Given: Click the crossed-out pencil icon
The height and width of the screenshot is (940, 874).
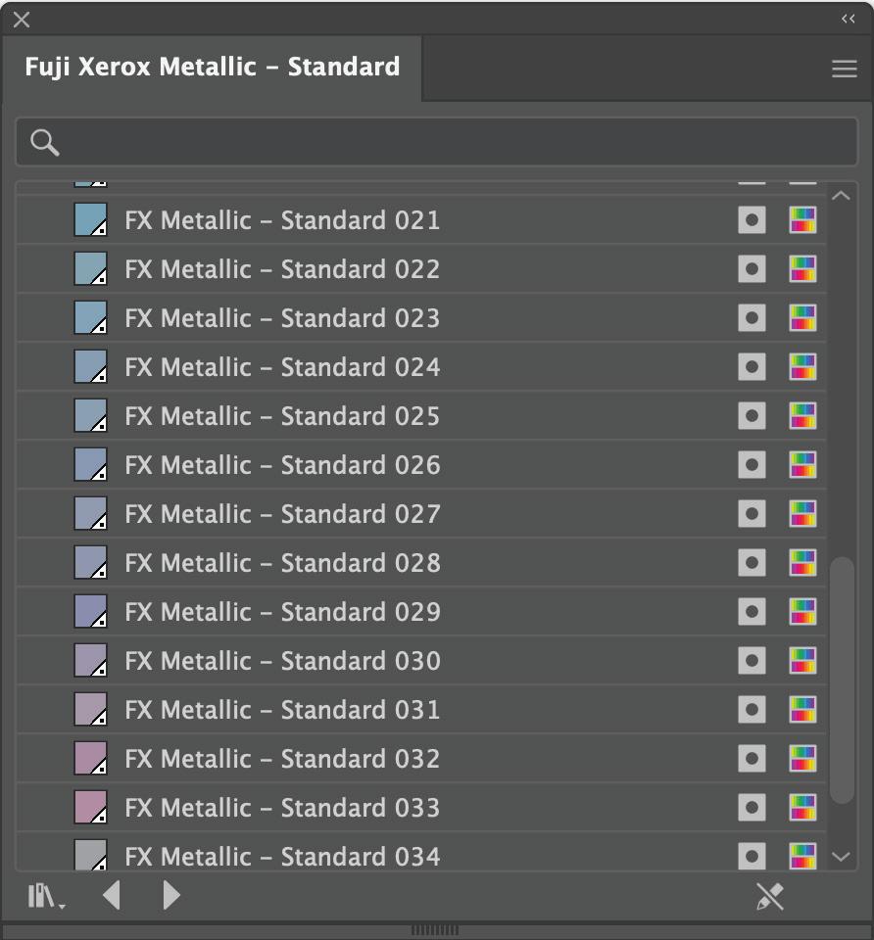Looking at the screenshot, I should [x=770, y=896].
